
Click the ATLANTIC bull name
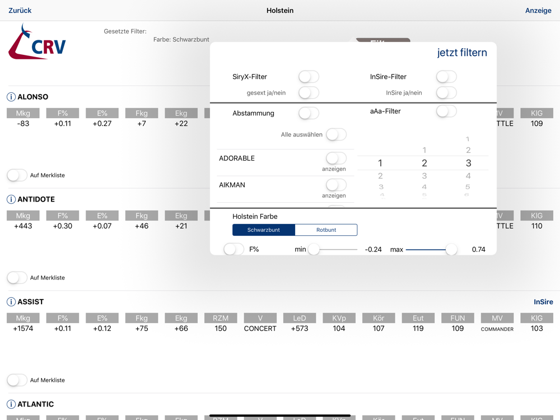pyautogui.click(x=36, y=404)
